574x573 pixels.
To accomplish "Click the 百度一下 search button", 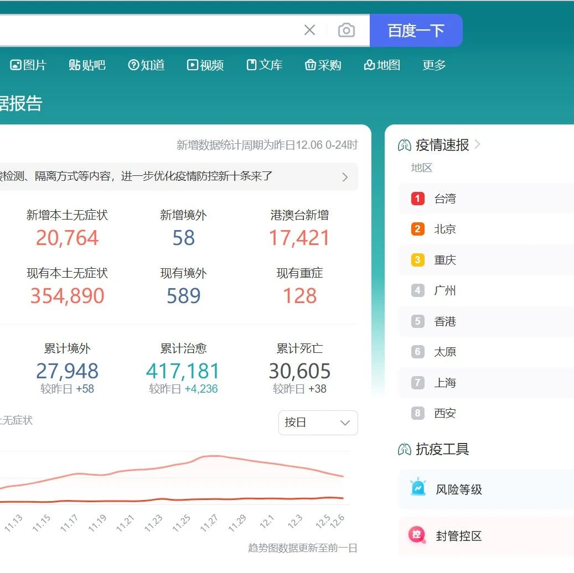I will (416, 30).
